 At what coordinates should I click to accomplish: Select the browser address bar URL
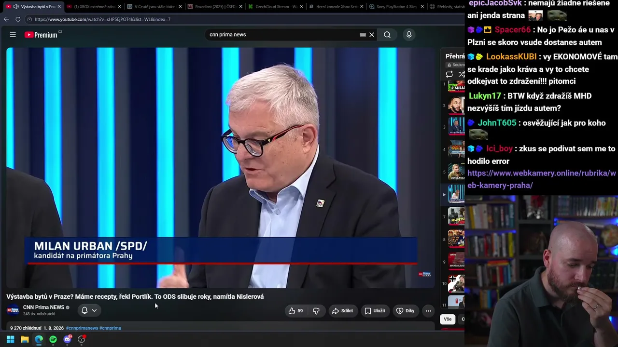coord(102,19)
